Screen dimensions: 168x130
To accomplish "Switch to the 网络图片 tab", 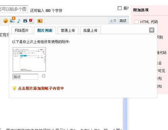I will [22, 30].
